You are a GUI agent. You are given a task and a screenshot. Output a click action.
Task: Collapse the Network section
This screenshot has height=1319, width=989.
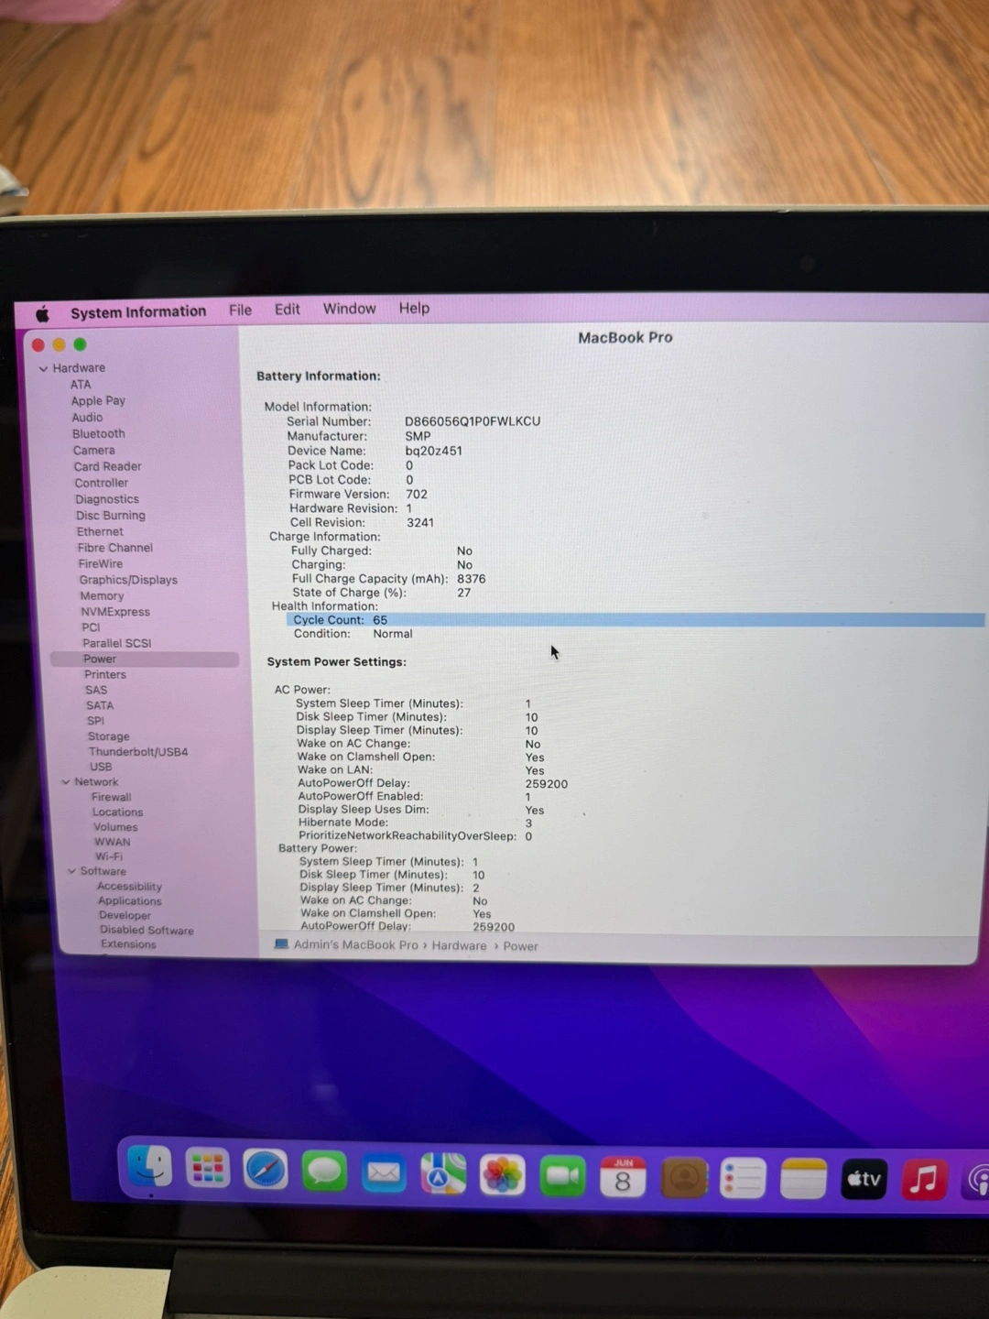(x=66, y=782)
